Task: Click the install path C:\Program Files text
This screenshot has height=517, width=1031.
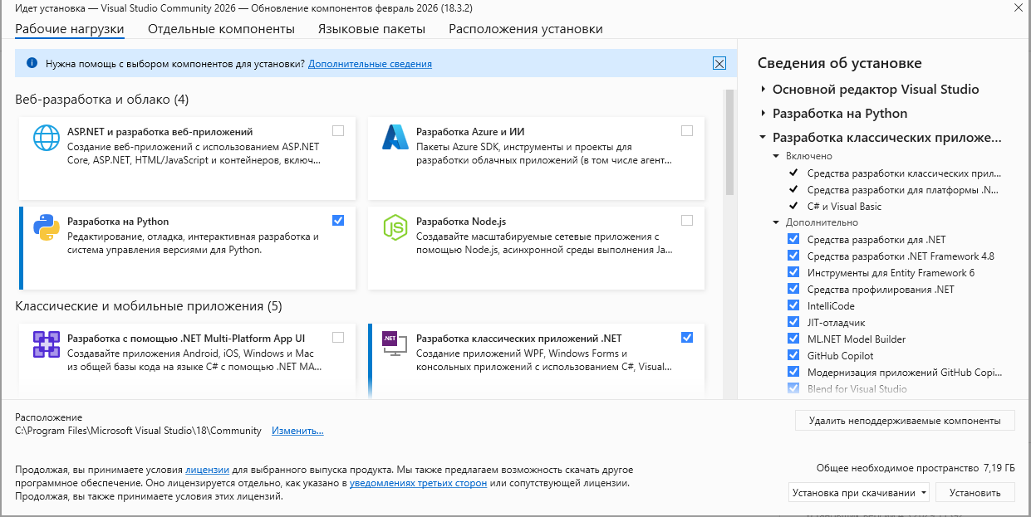Action: 138,431
